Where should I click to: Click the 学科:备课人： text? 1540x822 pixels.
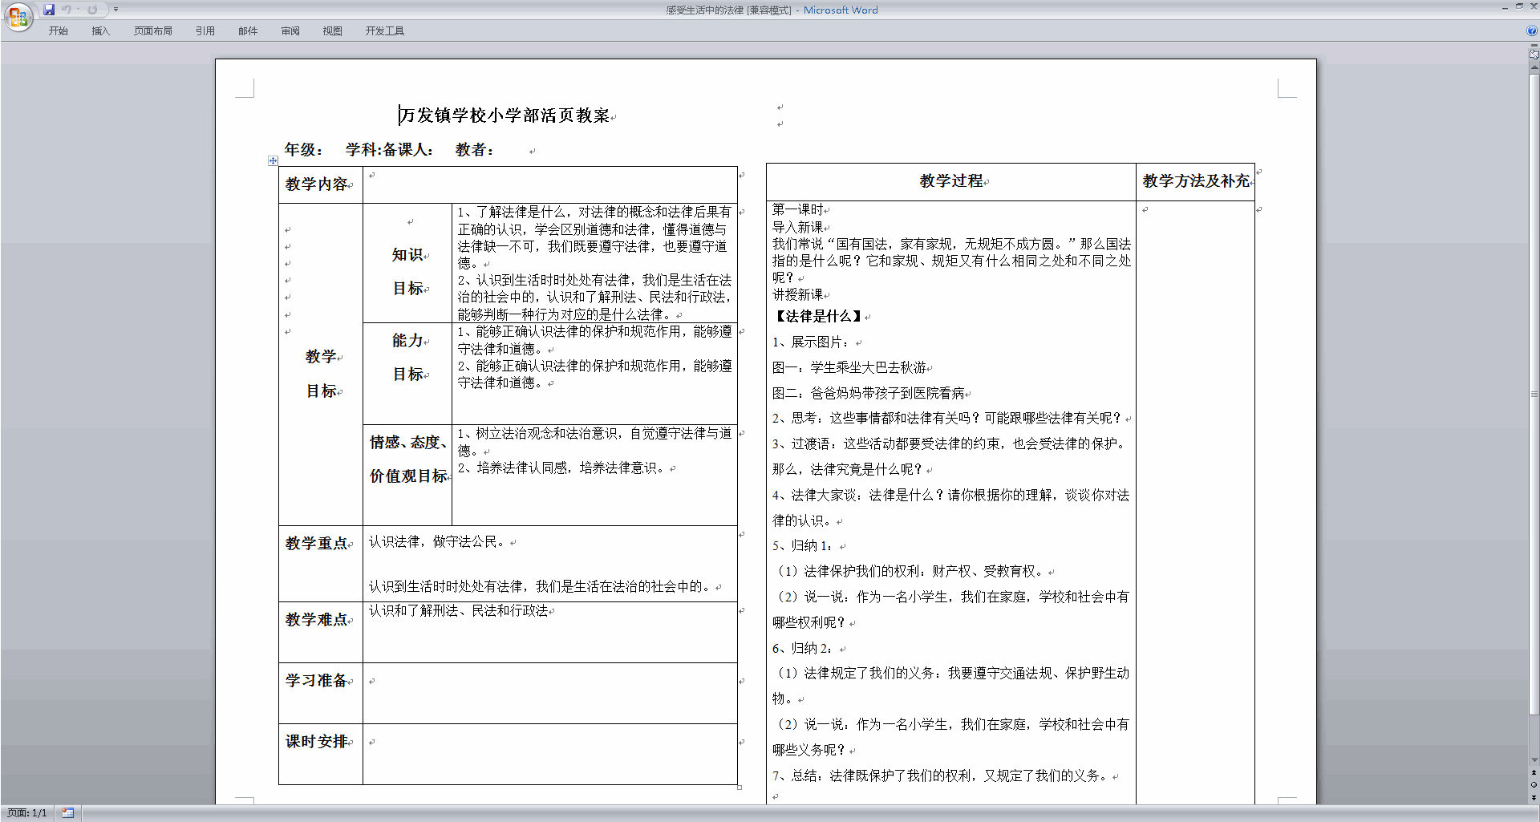390,150
